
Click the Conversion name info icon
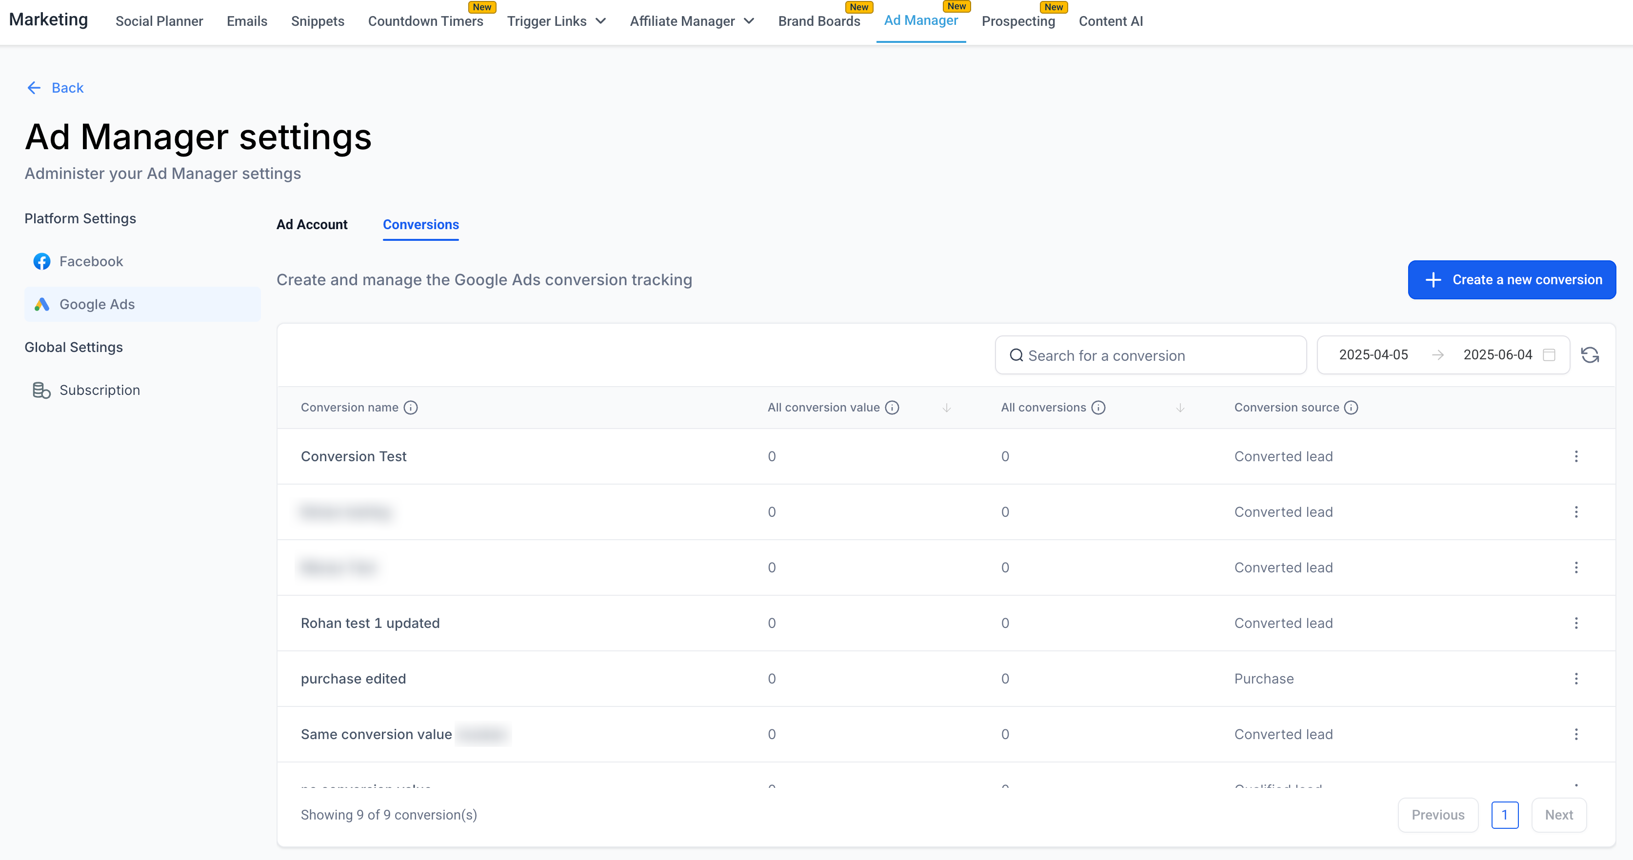(411, 408)
